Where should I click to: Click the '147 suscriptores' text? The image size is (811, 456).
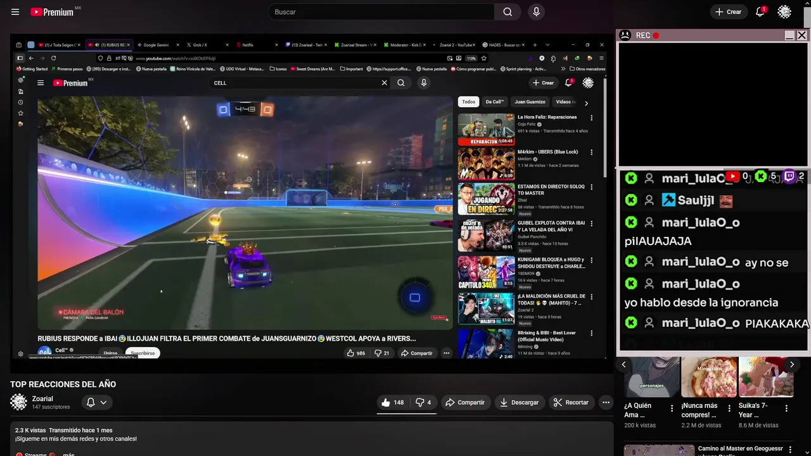click(51, 407)
